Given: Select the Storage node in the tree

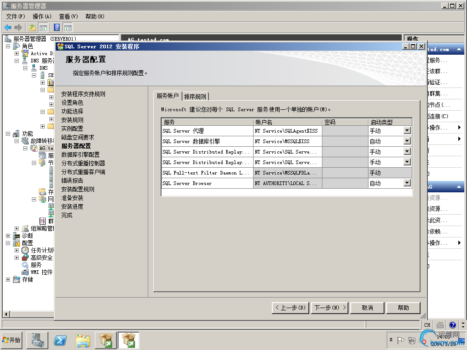Looking at the screenshot, I should coord(27,279).
